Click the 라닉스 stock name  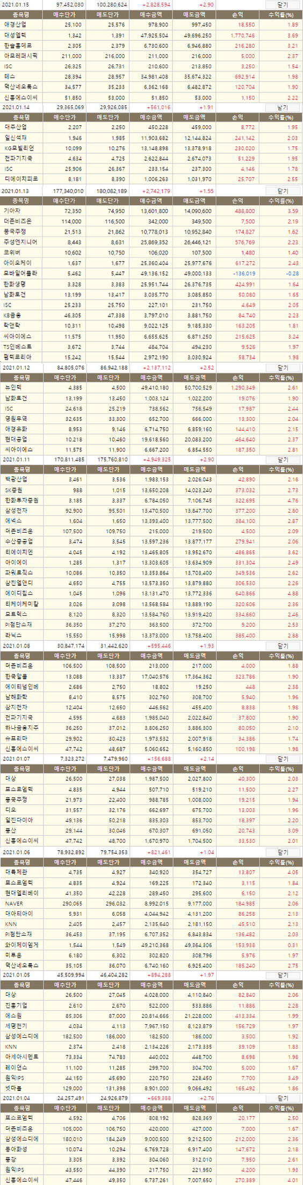[12, 635]
